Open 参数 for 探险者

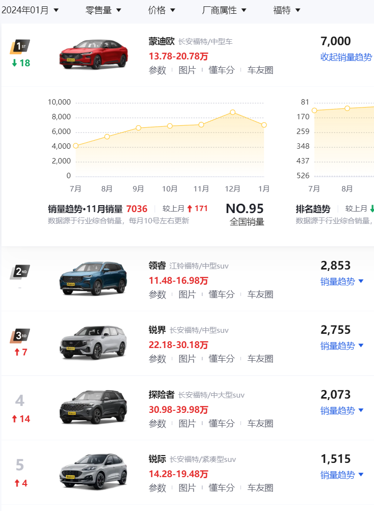coord(158,423)
